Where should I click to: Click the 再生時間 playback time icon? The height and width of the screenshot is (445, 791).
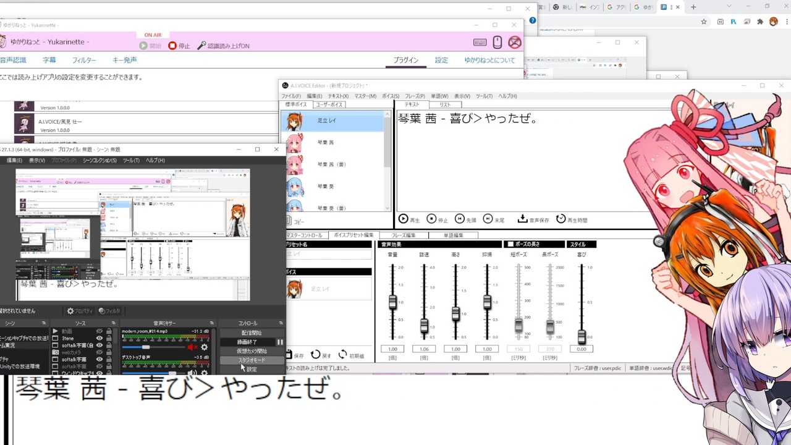(x=560, y=219)
